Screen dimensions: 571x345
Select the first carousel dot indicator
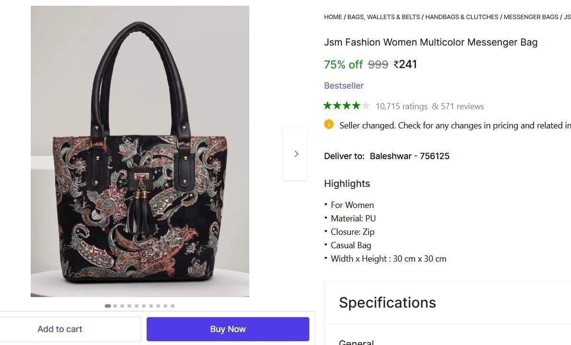point(108,305)
